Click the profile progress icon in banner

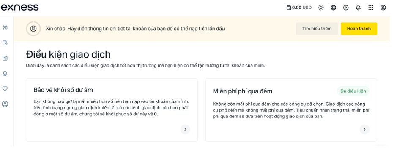[33, 29]
